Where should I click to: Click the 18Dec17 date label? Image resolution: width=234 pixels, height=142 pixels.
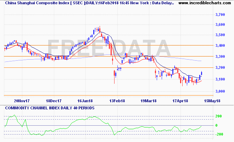(54, 101)
